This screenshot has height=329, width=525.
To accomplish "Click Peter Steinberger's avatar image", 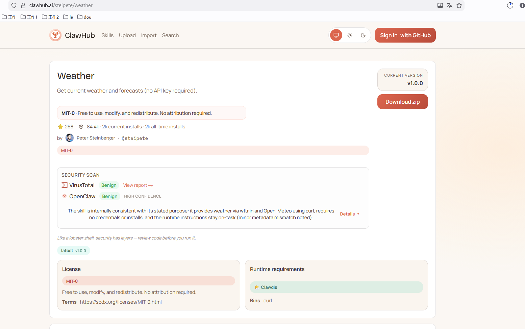I will (x=70, y=138).
